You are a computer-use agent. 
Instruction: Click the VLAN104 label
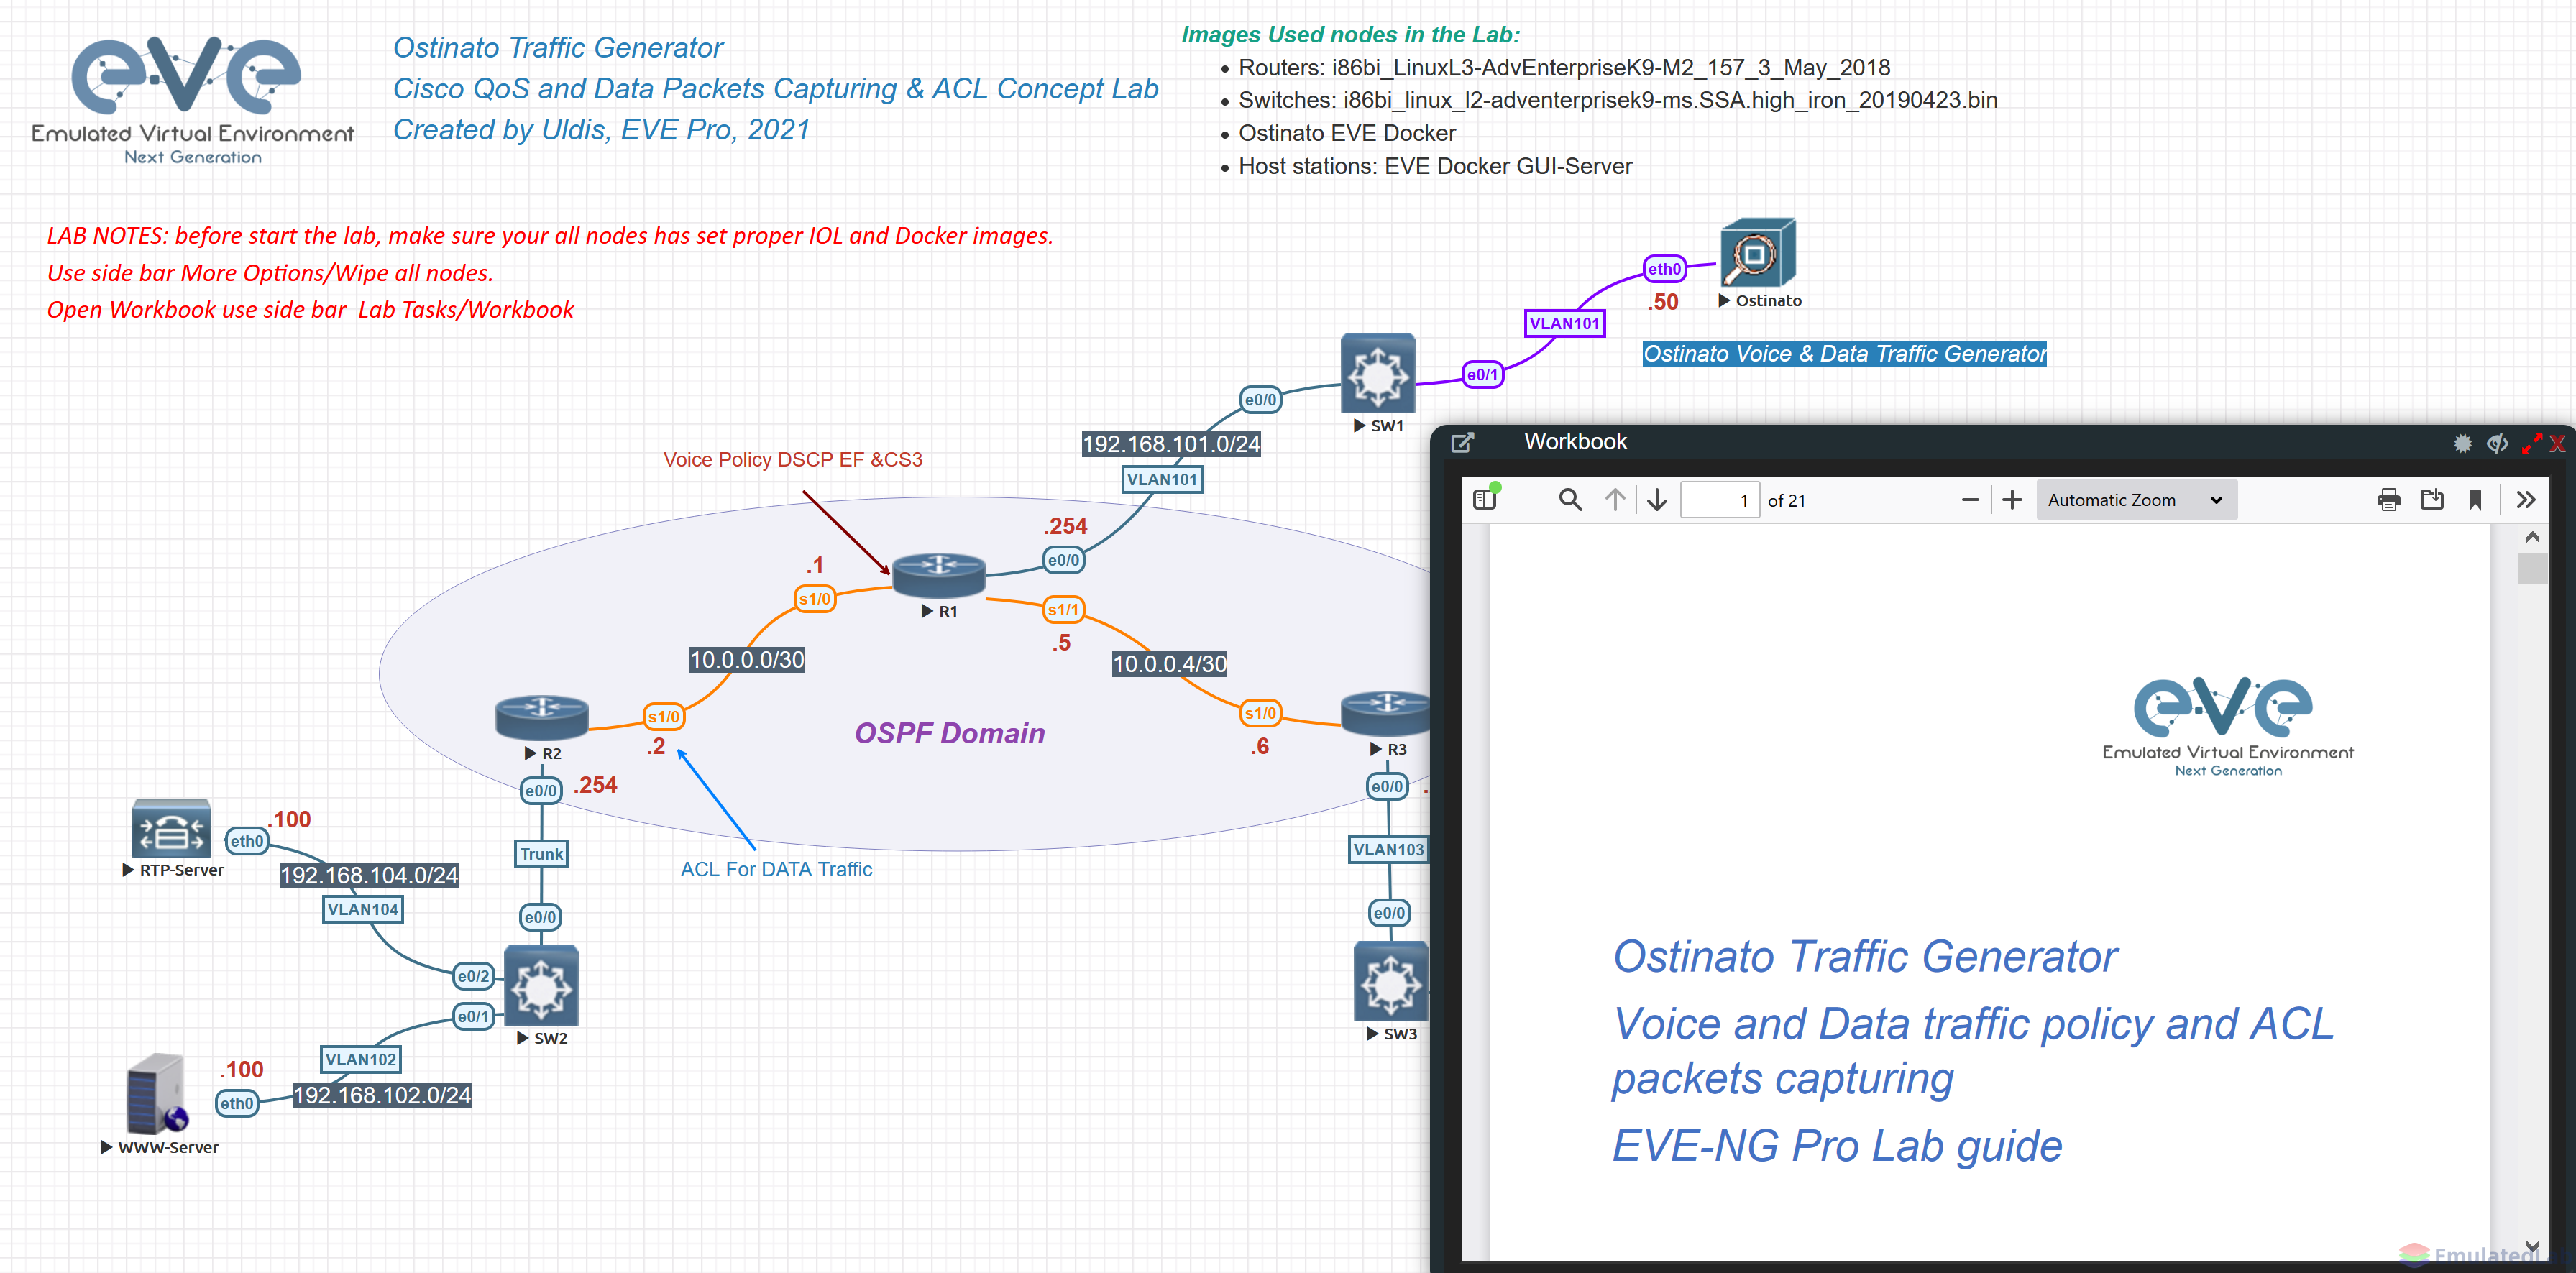(x=362, y=908)
